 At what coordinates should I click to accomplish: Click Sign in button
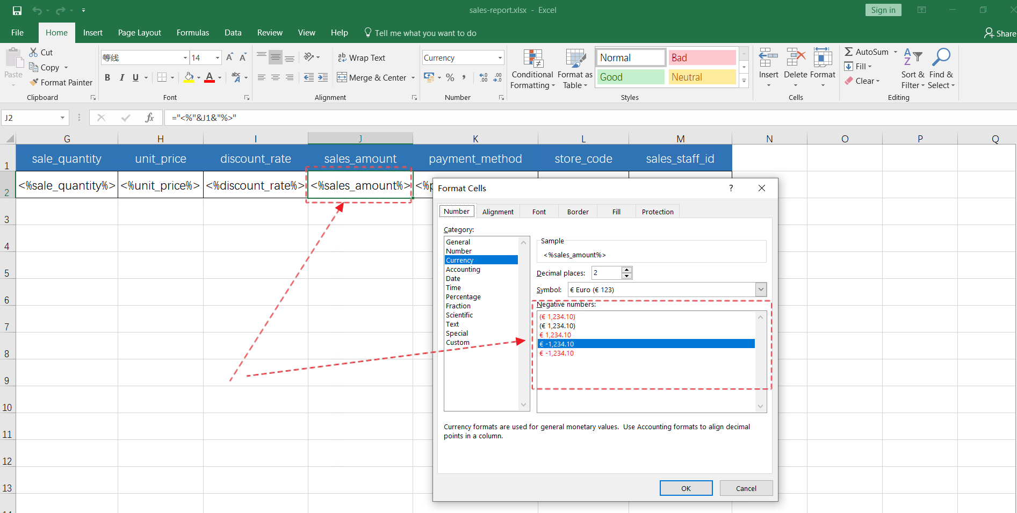pos(883,10)
